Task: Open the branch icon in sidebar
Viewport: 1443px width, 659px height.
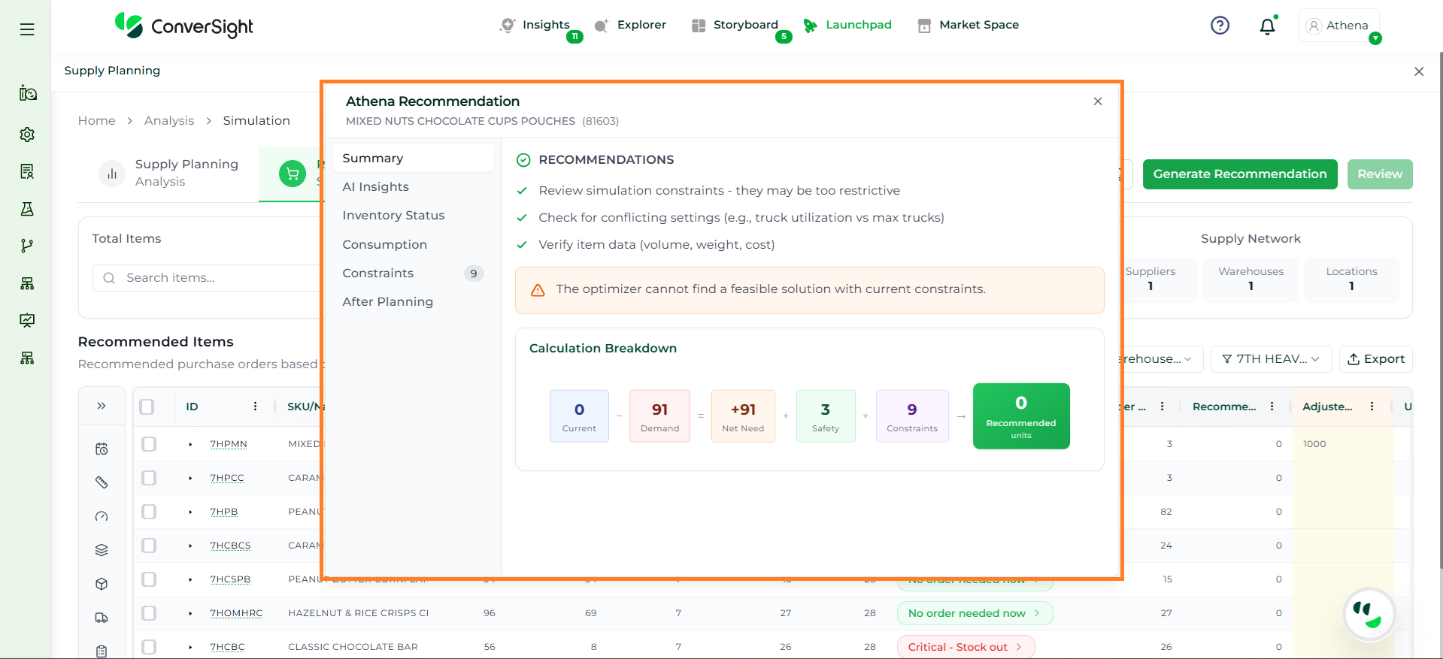Action: click(27, 246)
